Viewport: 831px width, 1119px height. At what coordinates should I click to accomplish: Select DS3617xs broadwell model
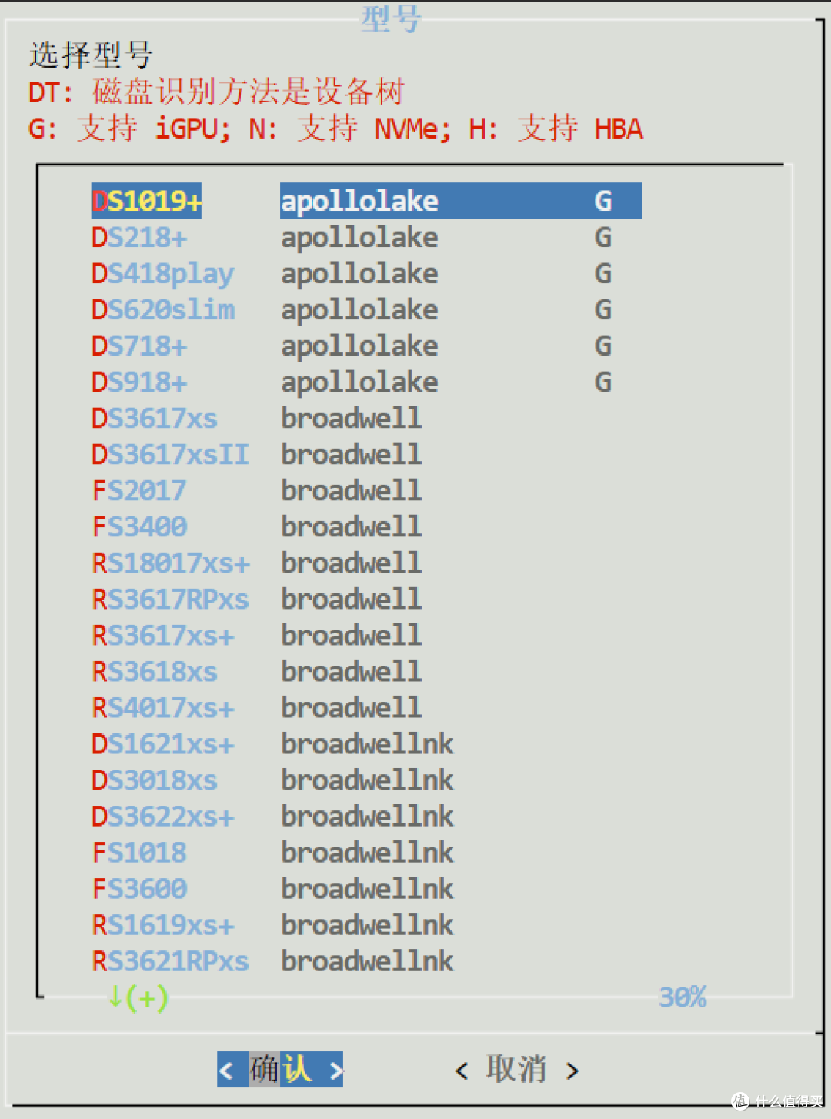(366, 418)
